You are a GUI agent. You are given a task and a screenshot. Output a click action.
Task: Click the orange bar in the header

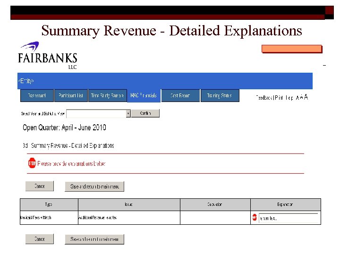(292, 49)
